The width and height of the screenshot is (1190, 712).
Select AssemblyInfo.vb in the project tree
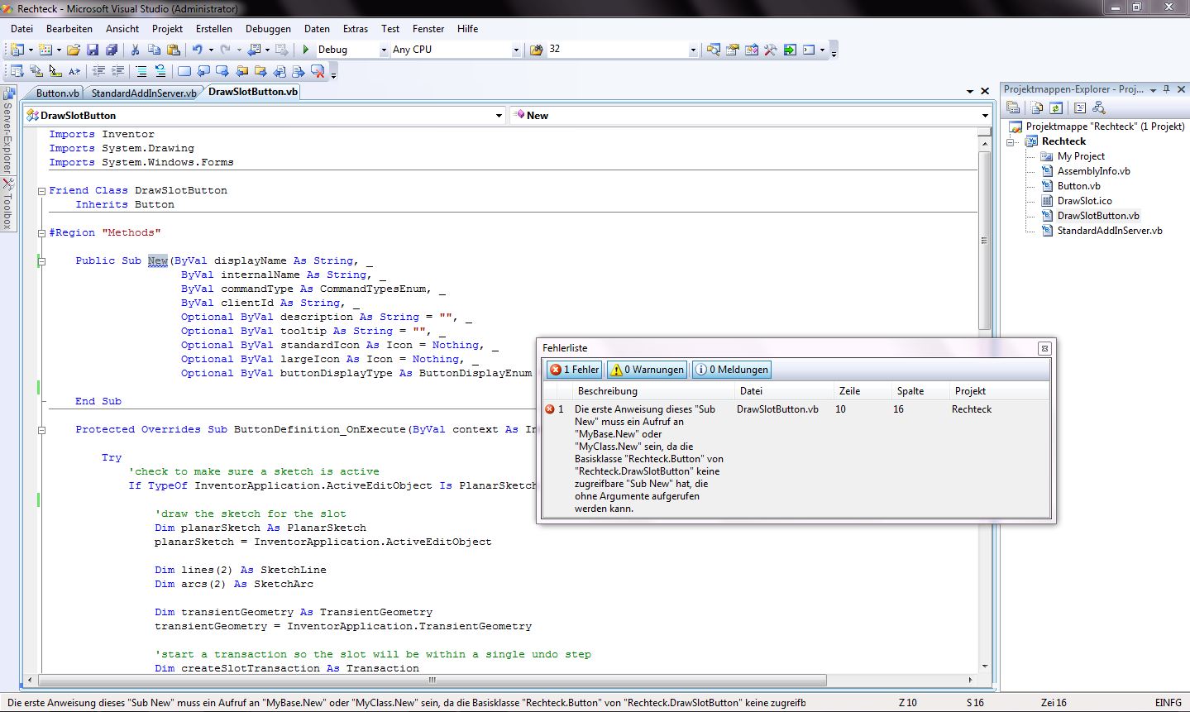point(1093,171)
